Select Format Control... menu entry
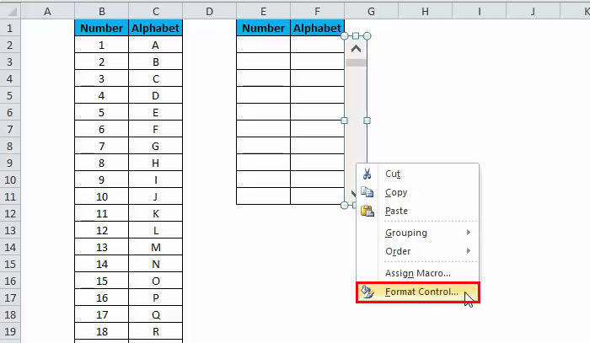The width and height of the screenshot is (590, 343). click(418, 292)
